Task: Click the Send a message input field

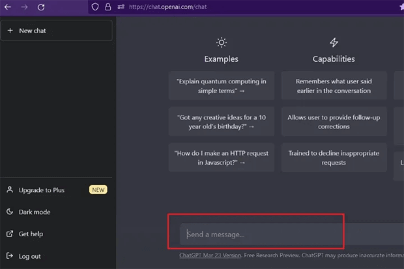Action: [x=261, y=234]
